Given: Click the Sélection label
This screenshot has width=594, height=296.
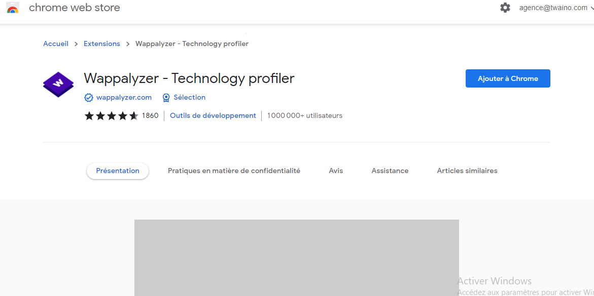Looking at the screenshot, I should coord(189,98).
